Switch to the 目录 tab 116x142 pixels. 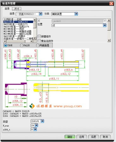point(7,9)
